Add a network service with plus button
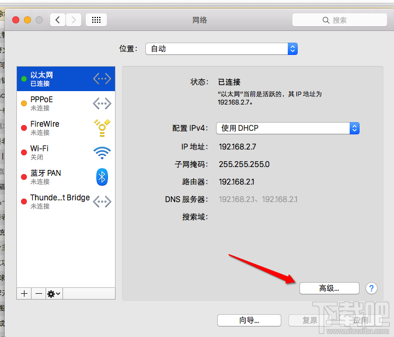The width and height of the screenshot is (394, 337). click(x=24, y=294)
